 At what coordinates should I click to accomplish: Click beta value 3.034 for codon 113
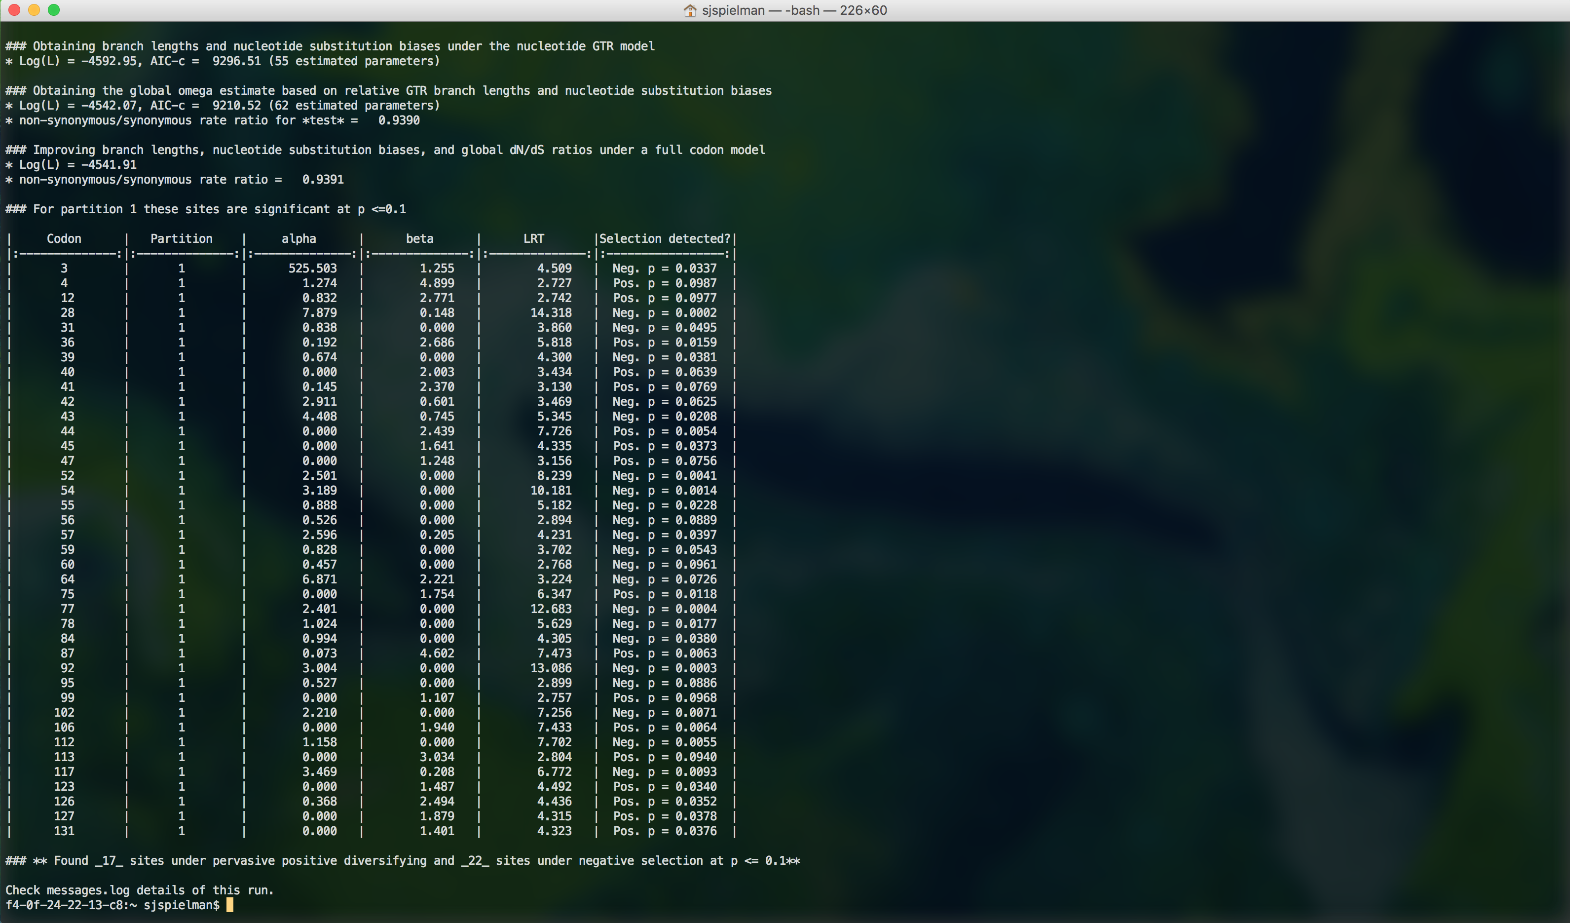(437, 757)
